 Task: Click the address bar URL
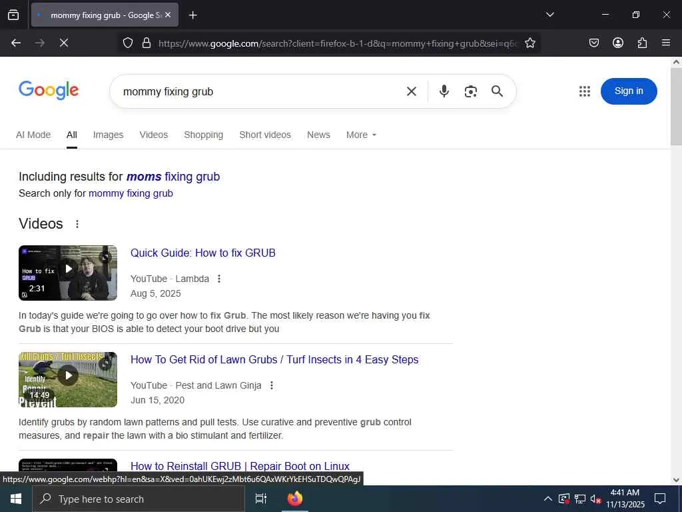tap(338, 43)
